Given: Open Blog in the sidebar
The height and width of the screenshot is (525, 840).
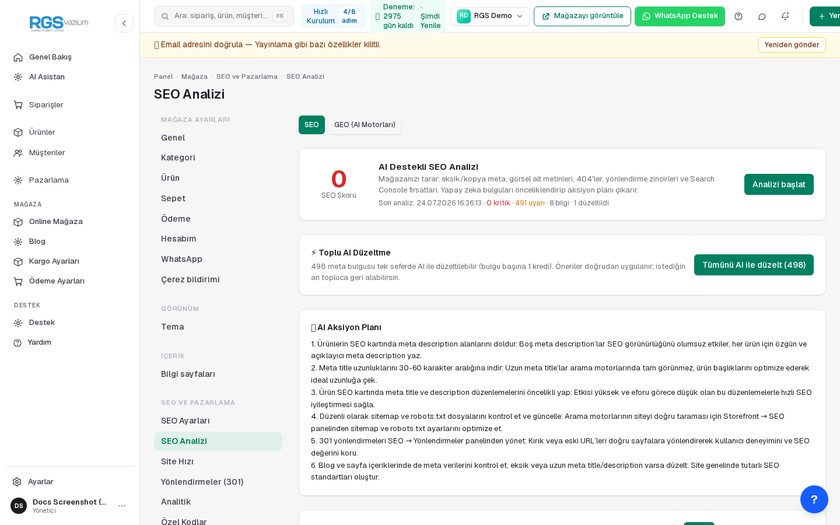Looking at the screenshot, I should pos(69,242).
